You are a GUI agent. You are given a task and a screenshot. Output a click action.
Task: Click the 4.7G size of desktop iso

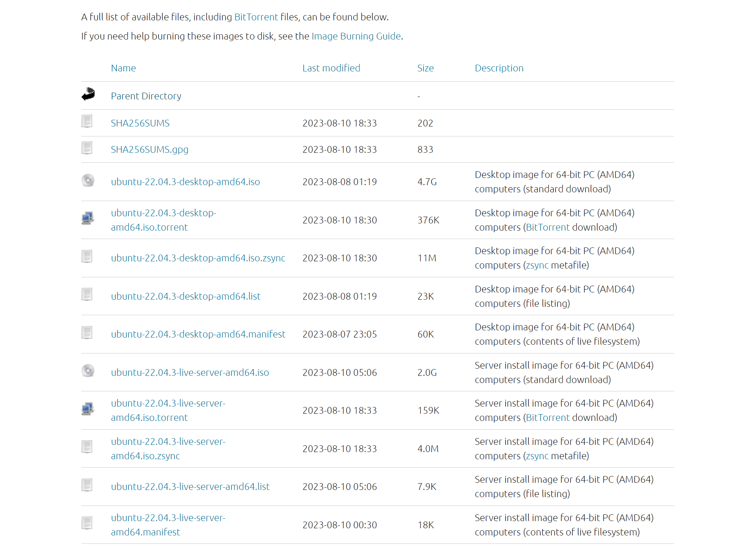[427, 182]
